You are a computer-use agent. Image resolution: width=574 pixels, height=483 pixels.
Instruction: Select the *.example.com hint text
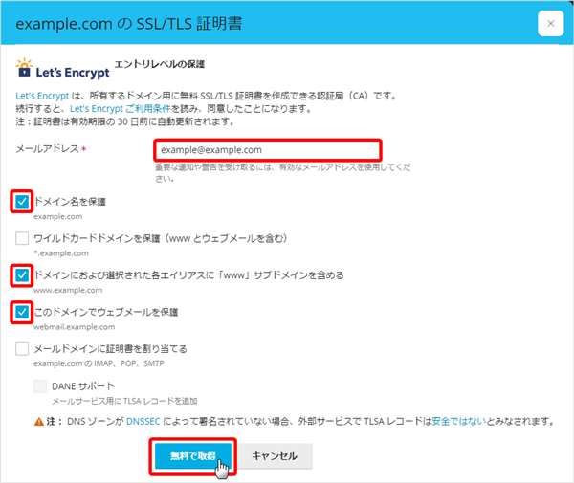point(61,253)
